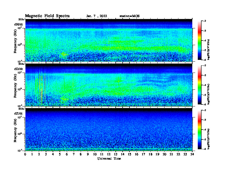Click the date 'Jan. 7, 2022'
Viewport: 229px width, 177px height.
pos(97,16)
